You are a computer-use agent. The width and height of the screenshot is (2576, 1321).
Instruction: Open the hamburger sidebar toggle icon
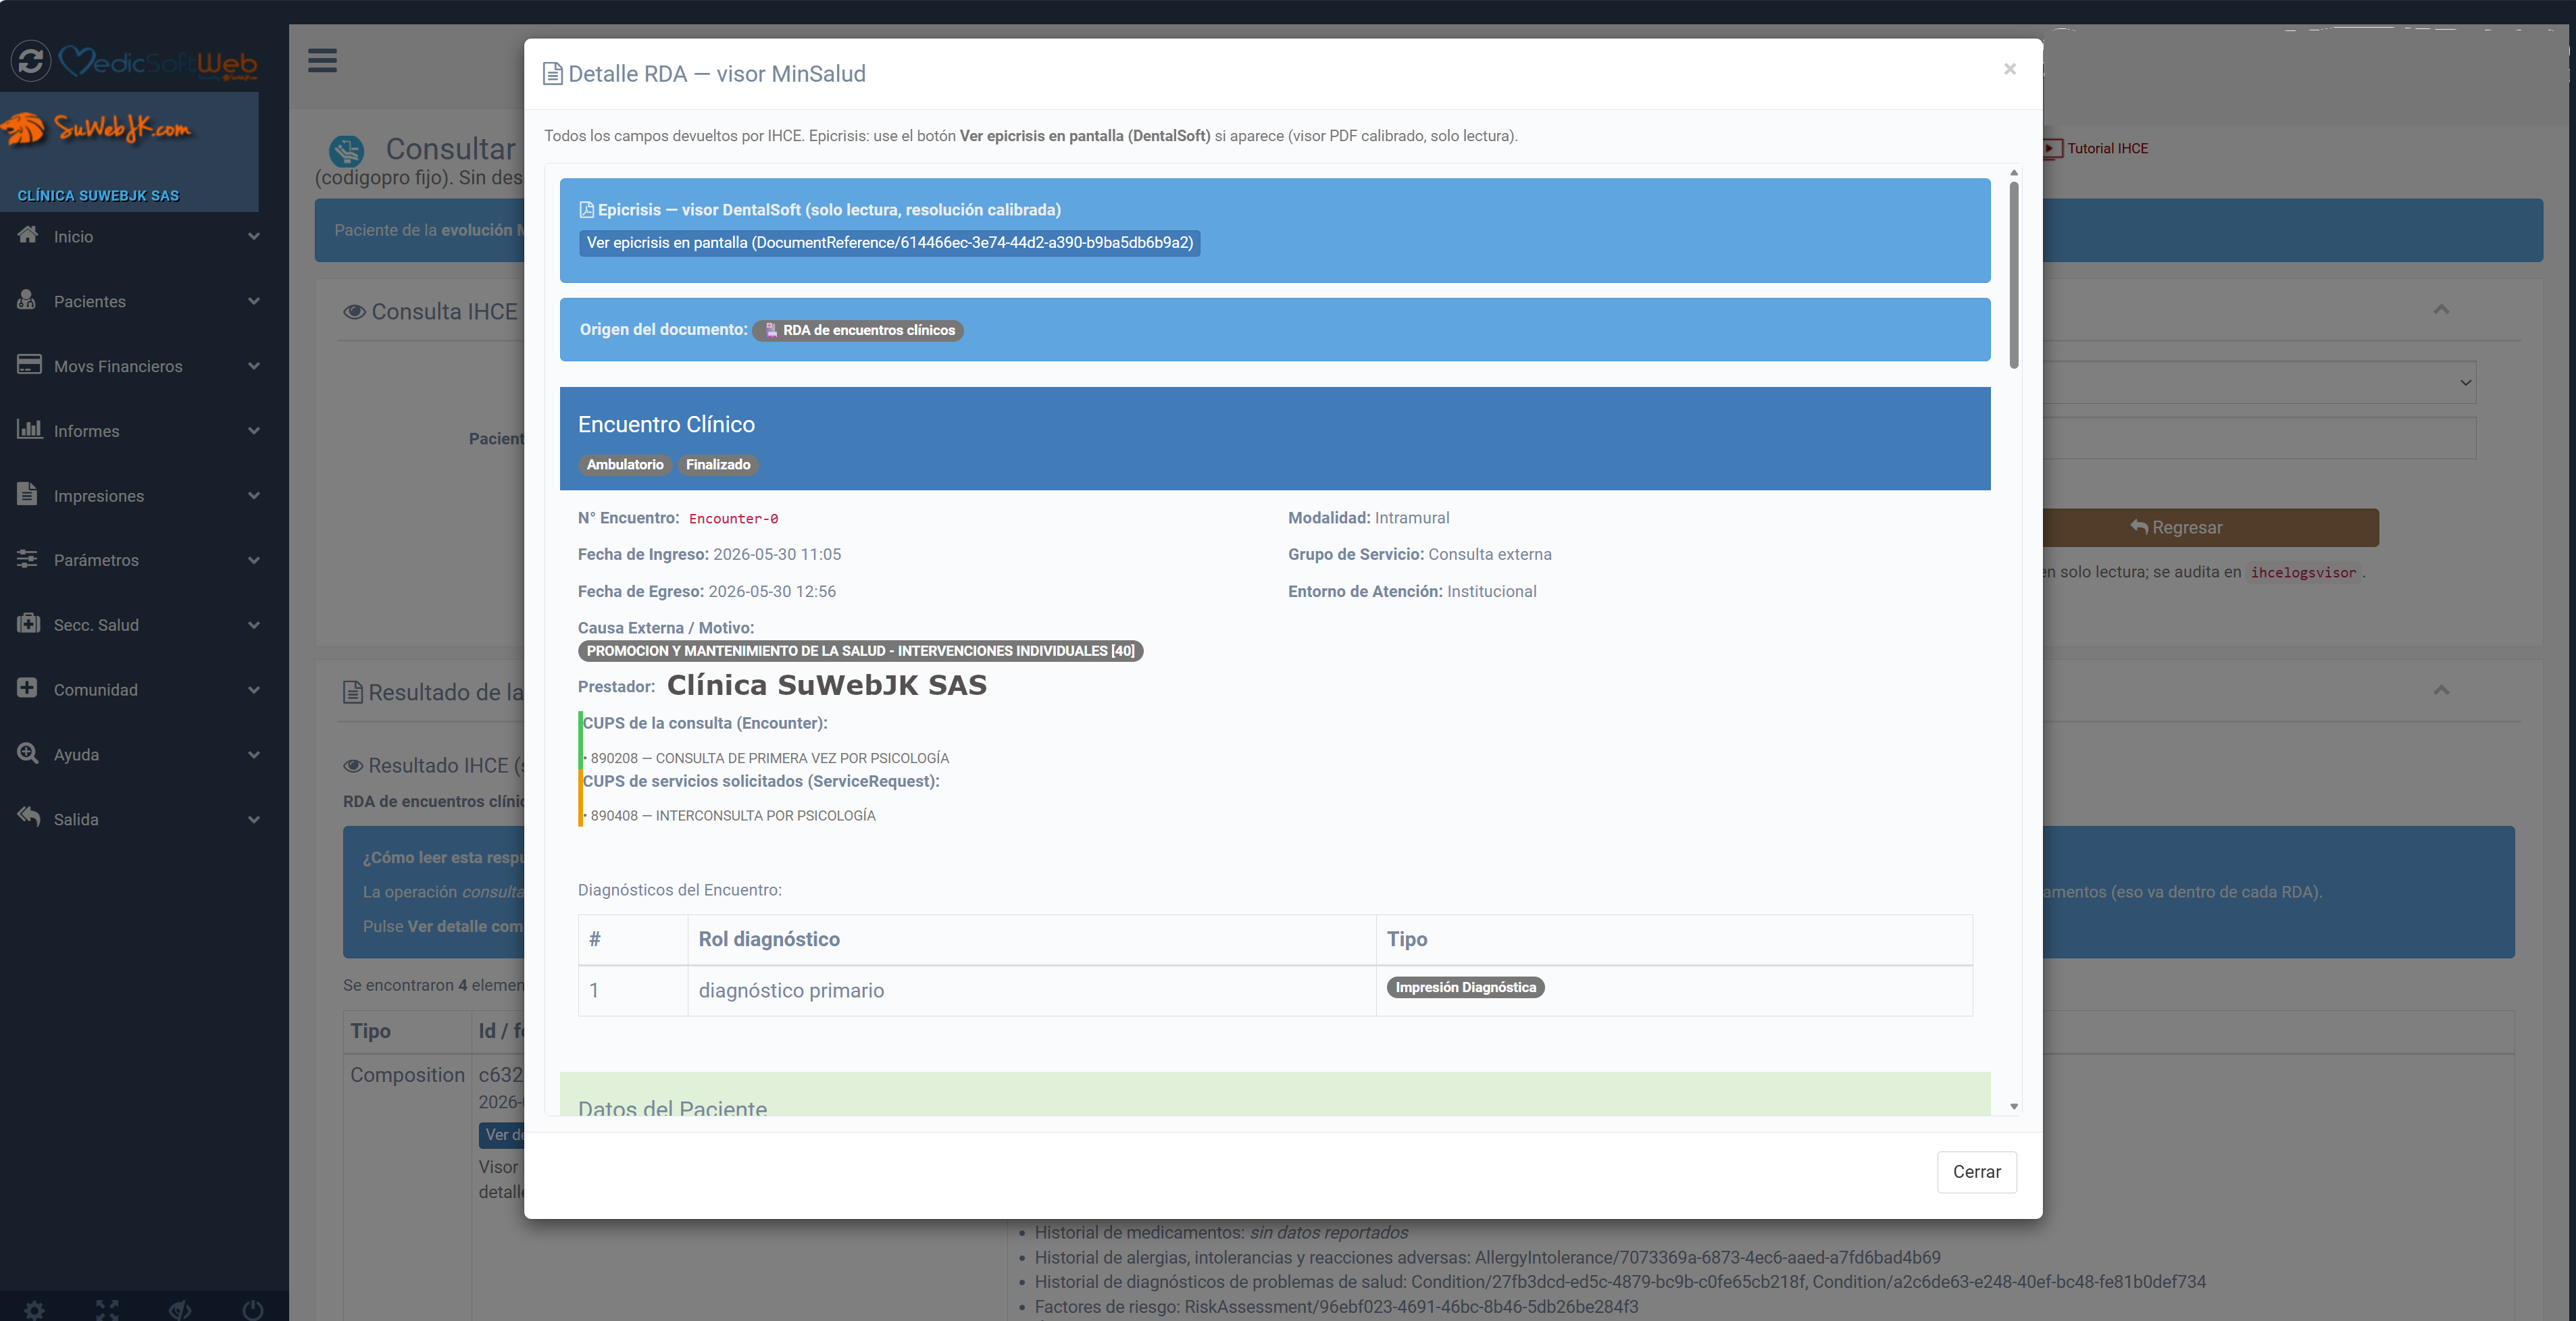coord(322,61)
